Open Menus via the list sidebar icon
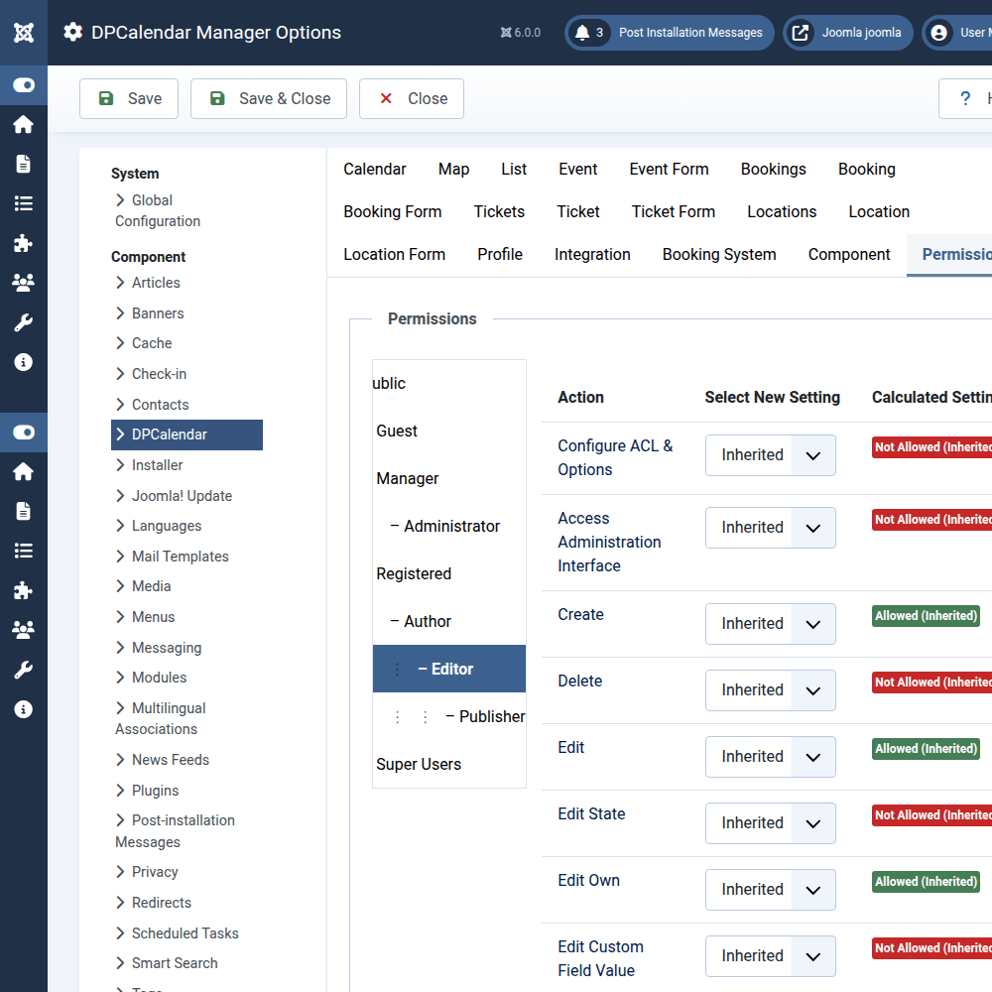The image size is (992, 992). click(x=24, y=203)
